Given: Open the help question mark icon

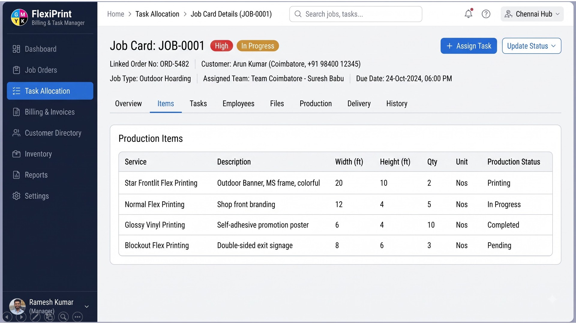Looking at the screenshot, I should (x=486, y=14).
